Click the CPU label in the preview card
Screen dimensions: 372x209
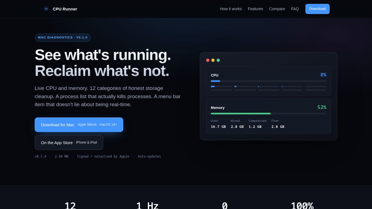tap(215, 75)
